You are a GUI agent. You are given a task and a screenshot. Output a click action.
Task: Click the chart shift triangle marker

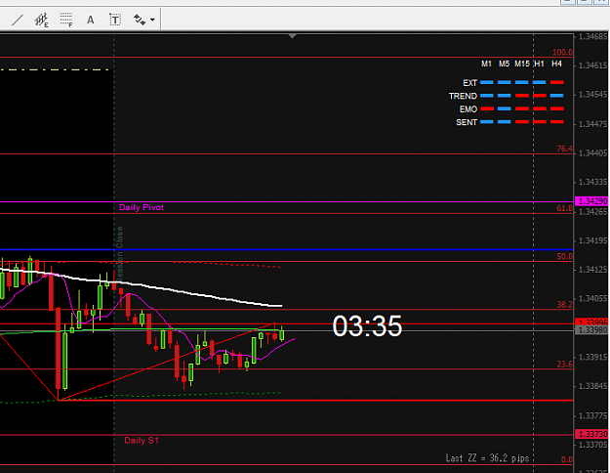(x=292, y=36)
